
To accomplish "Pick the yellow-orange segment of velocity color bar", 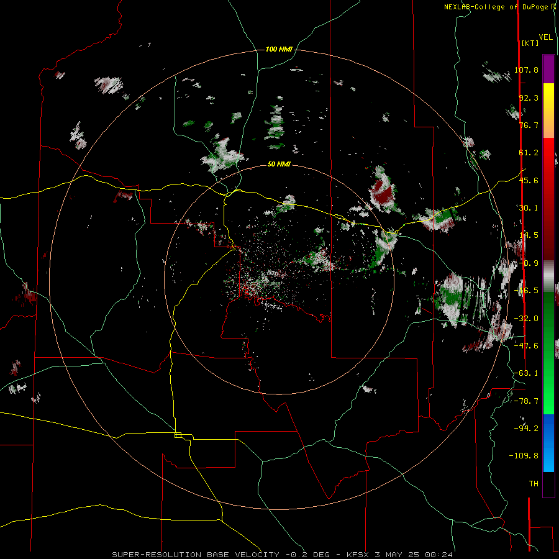I will (548, 111).
